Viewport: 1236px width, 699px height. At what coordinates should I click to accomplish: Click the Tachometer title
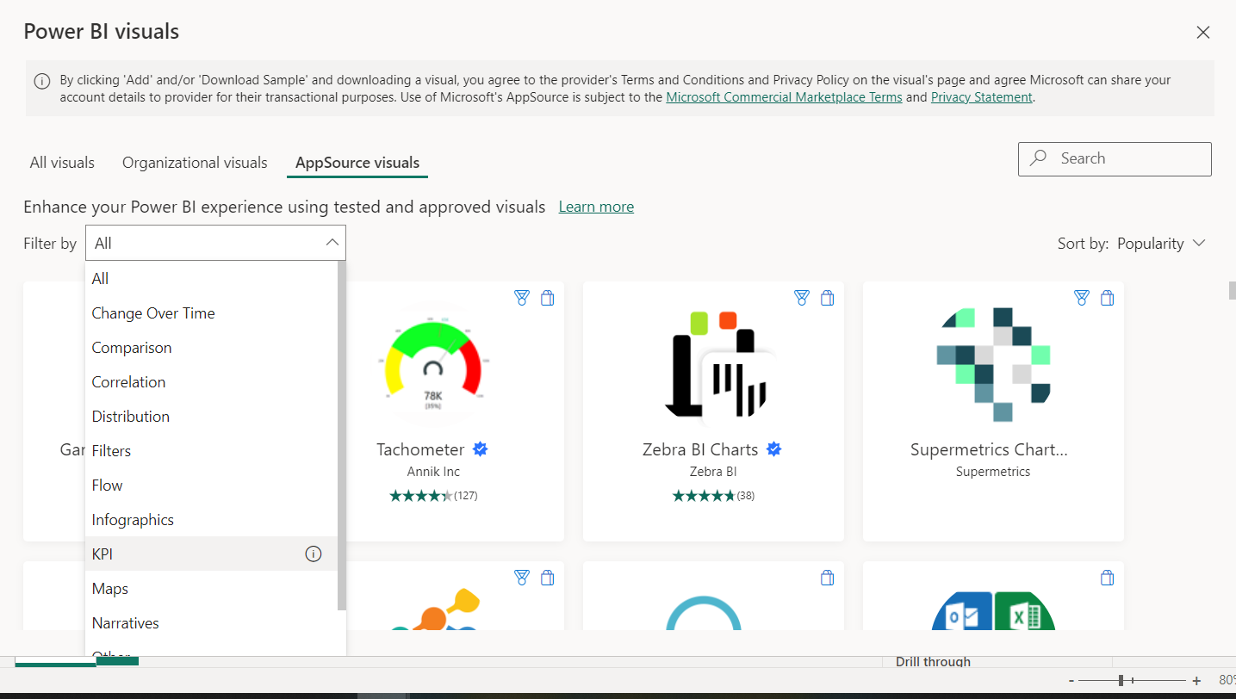[x=420, y=449]
